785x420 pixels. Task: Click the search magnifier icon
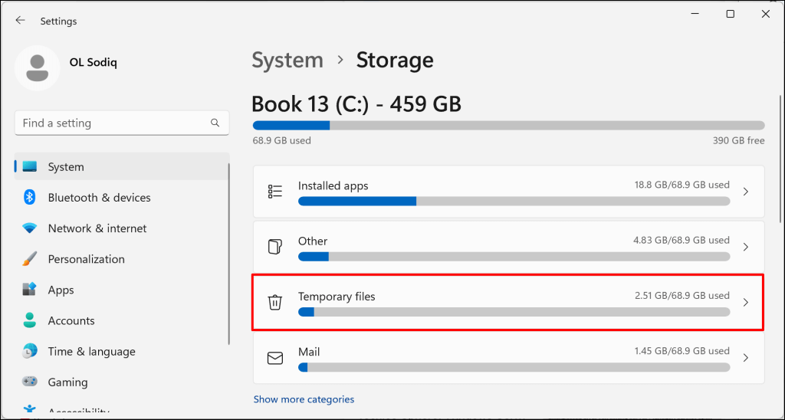tap(215, 123)
